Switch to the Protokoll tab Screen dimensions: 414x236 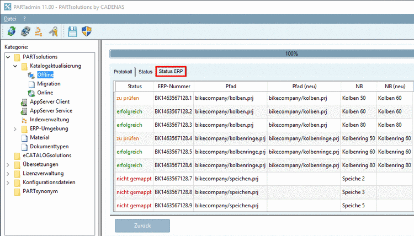(x=123, y=72)
